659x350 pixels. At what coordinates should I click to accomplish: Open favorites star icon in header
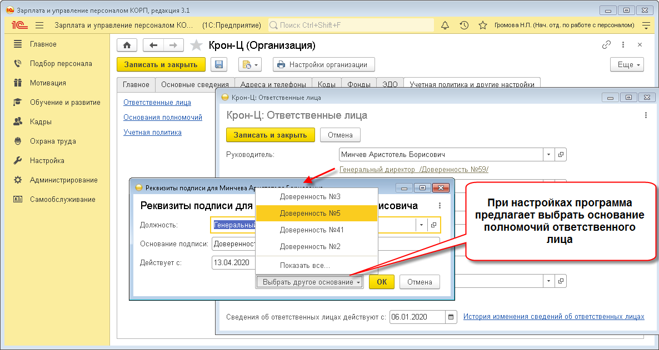pos(483,25)
